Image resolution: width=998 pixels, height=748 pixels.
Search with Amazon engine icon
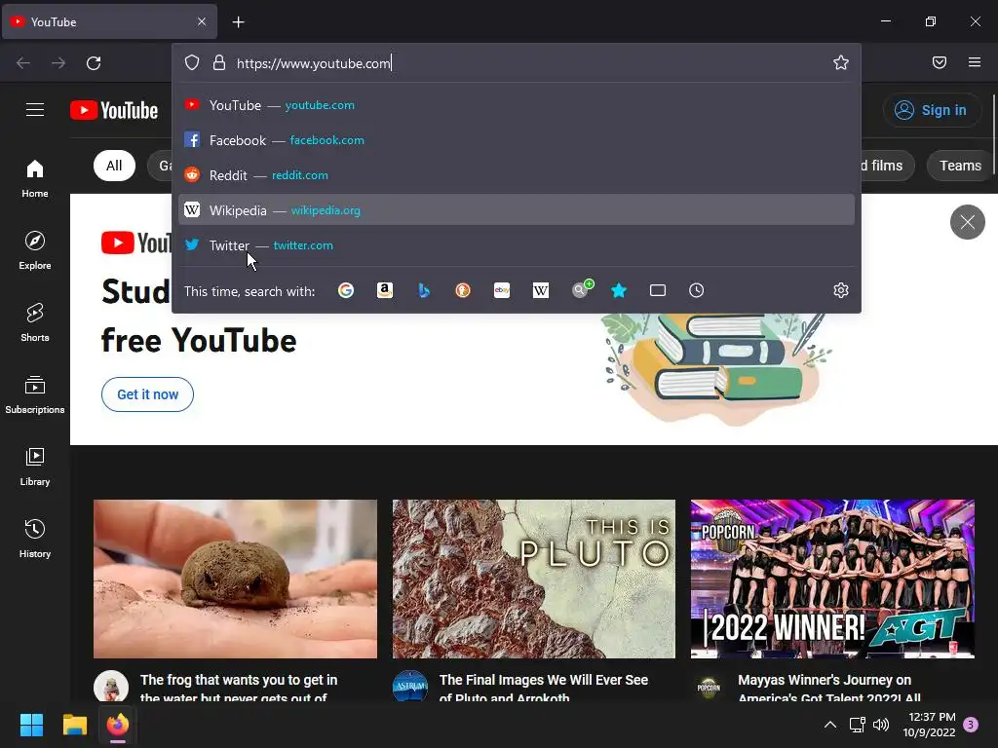click(384, 290)
